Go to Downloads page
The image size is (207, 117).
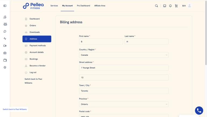point(34,32)
